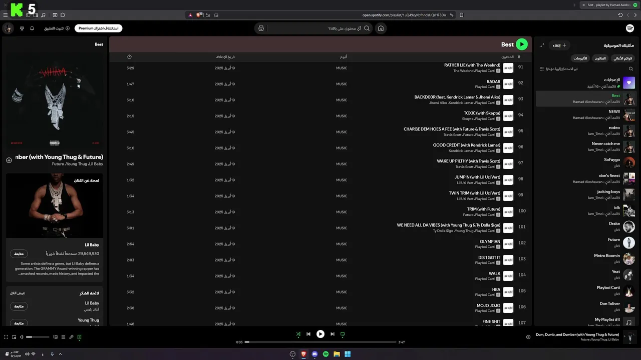Viewport: 641px width, 360px height.
Task: Open the Playboi Carti artist in the library
Action: (x=586, y=290)
